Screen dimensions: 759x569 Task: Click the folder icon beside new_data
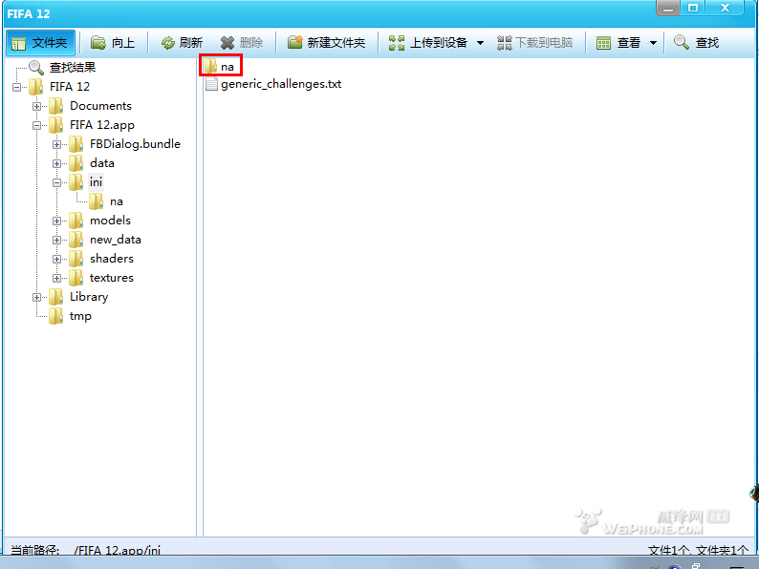(76, 240)
